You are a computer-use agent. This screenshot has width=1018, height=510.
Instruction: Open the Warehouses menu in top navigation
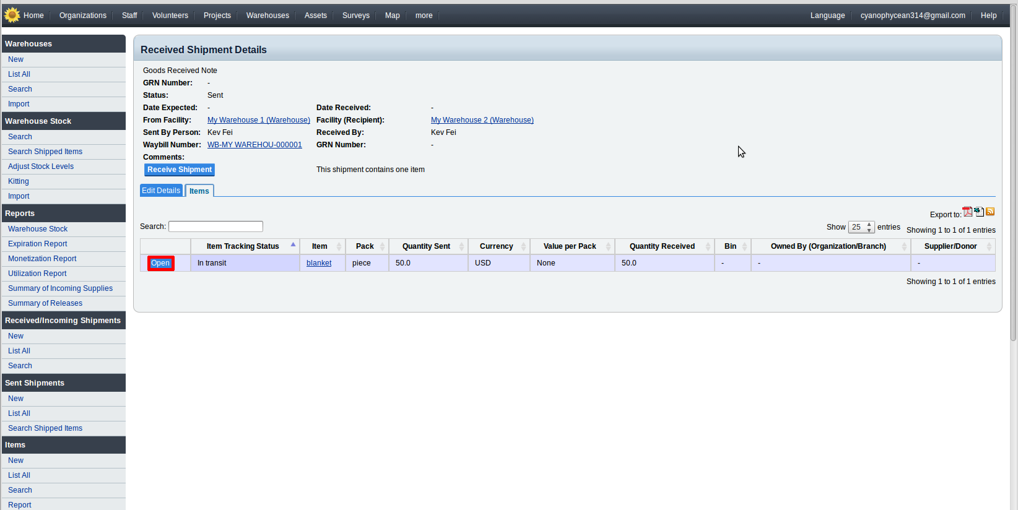tap(268, 15)
